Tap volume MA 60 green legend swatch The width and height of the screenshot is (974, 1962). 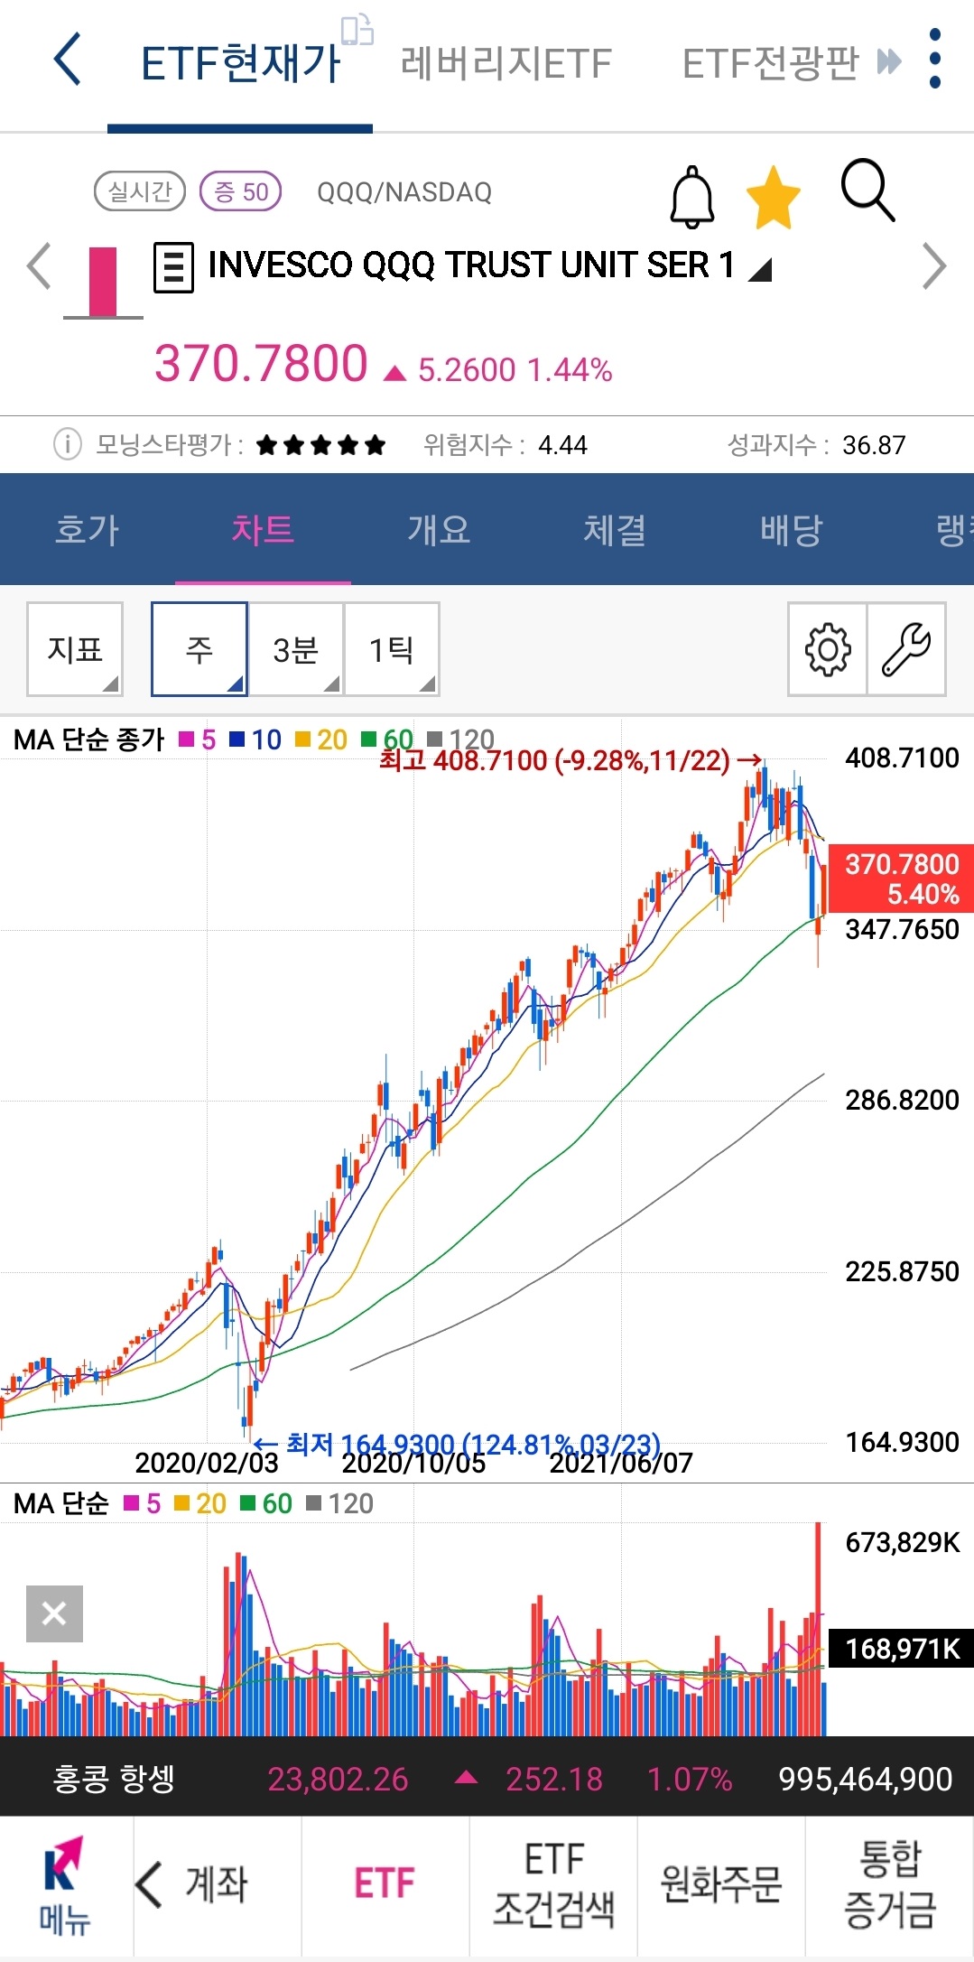pyautogui.click(x=248, y=1503)
